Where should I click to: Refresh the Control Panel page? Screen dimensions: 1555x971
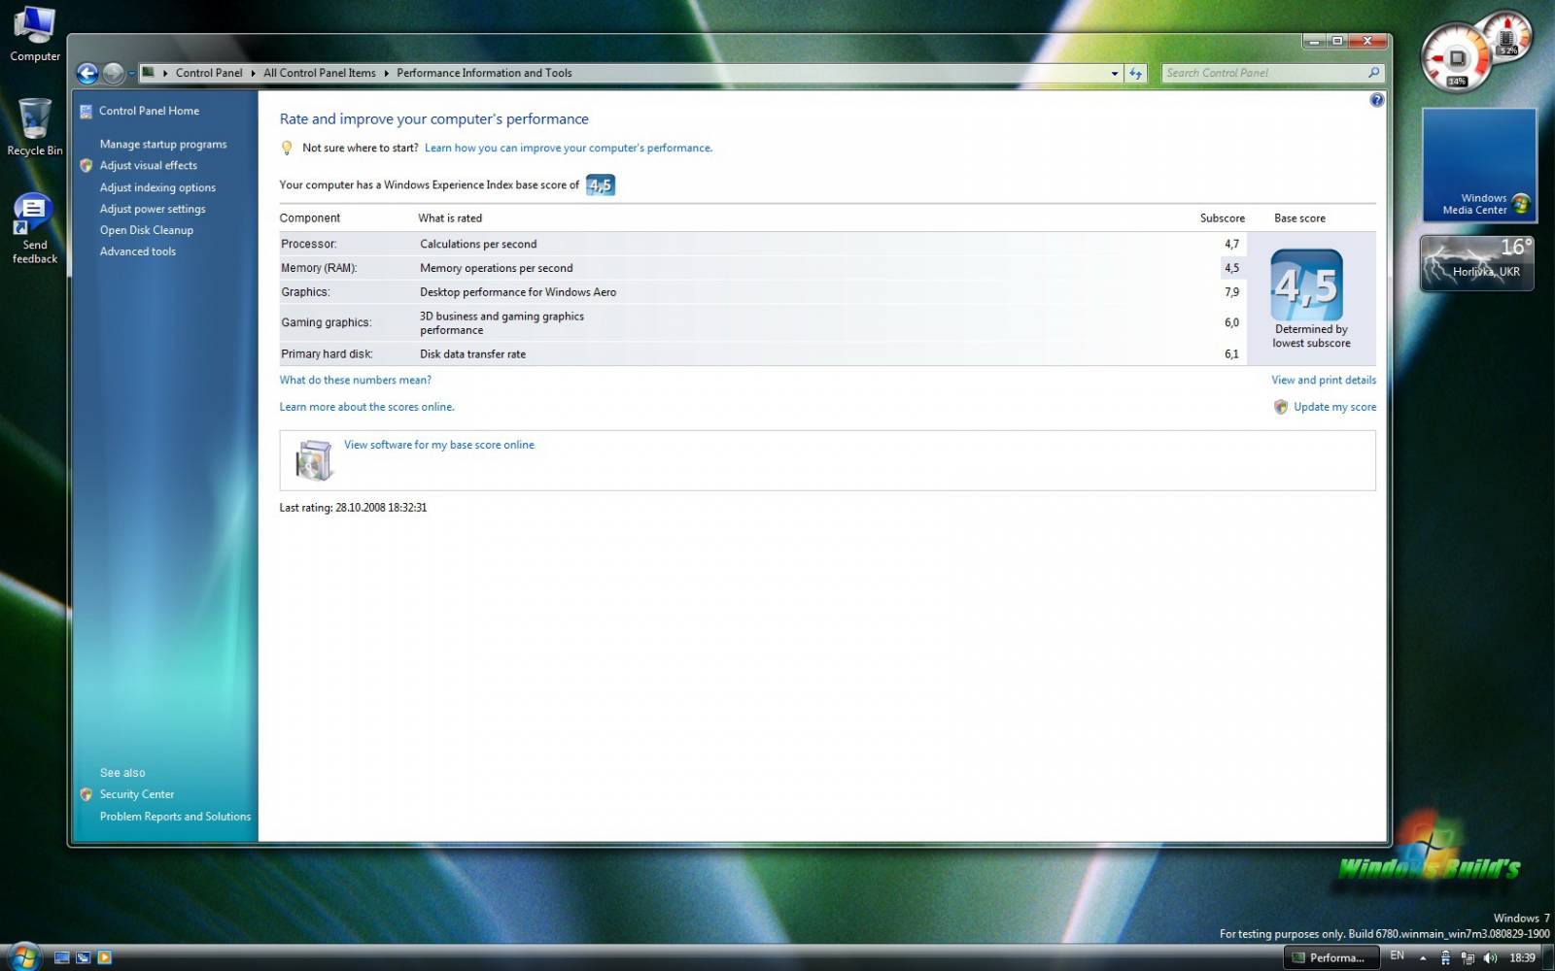coord(1135,73)
